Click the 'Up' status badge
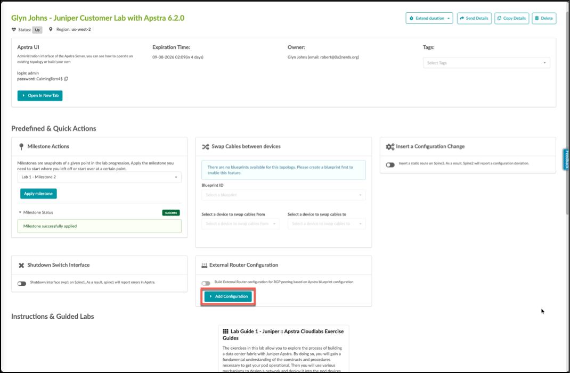Image resolution: width=570 pixels, height=373 pixels. point(37,30)
